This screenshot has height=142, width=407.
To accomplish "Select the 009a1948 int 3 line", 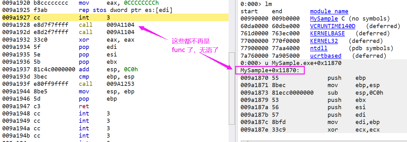I will coord(115,114).
